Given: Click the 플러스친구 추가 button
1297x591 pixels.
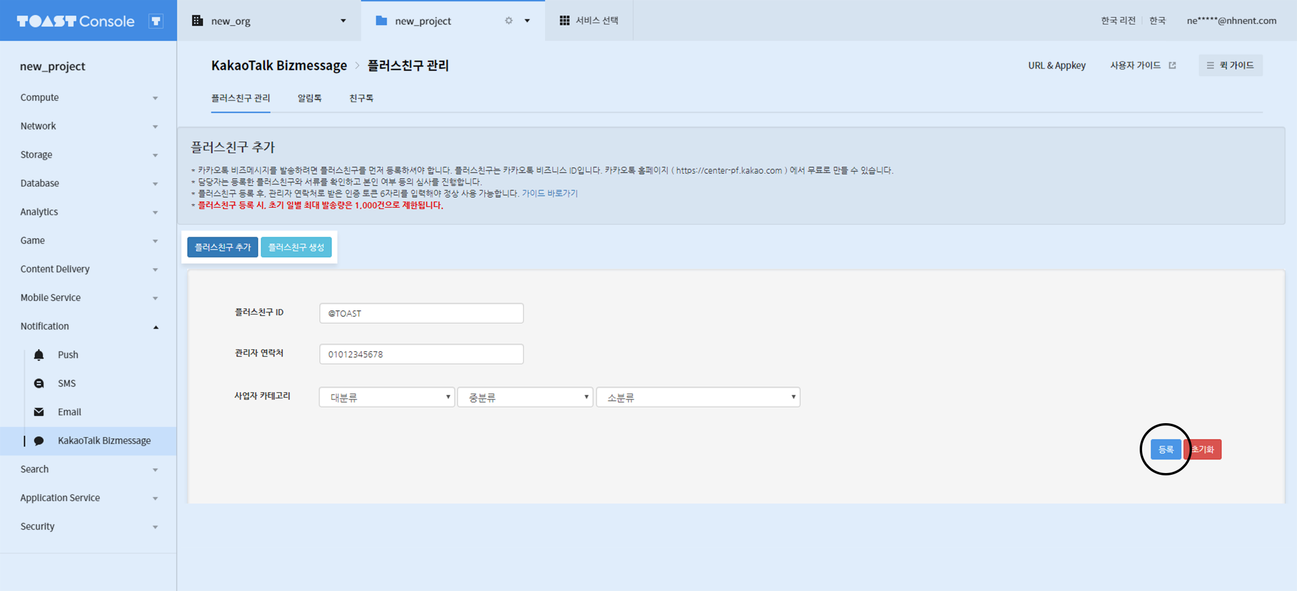Looking at the screenshot, I should [x=222, y=247].
